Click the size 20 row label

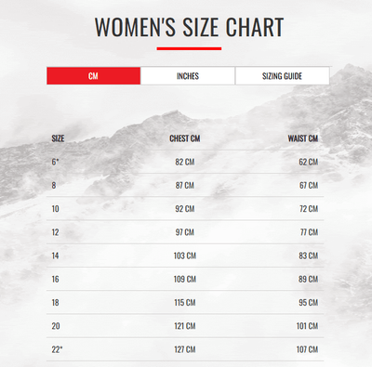(56, 326)
